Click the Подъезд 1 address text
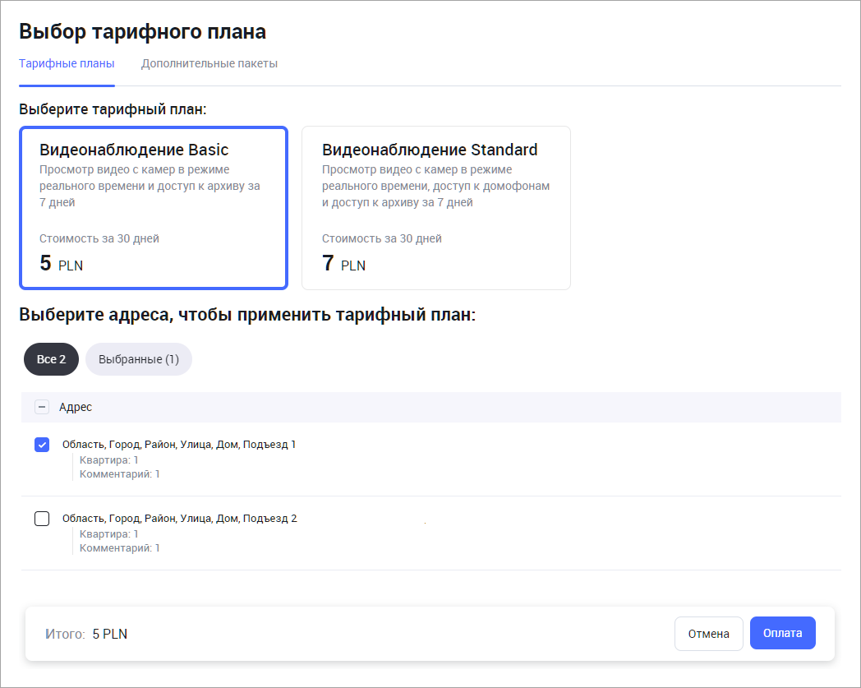861x688 pixels. coord(179,445)
